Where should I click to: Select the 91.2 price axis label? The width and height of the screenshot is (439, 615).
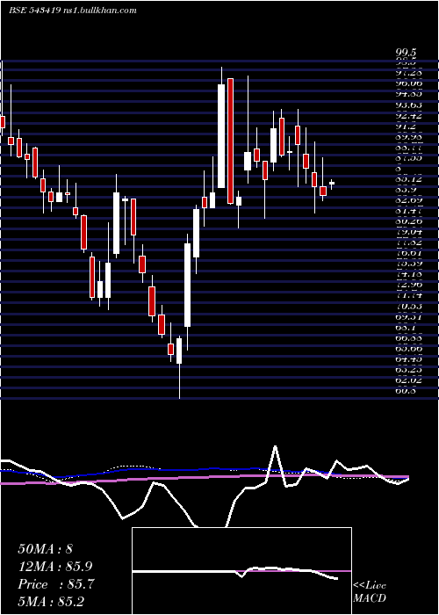[406, 127]
